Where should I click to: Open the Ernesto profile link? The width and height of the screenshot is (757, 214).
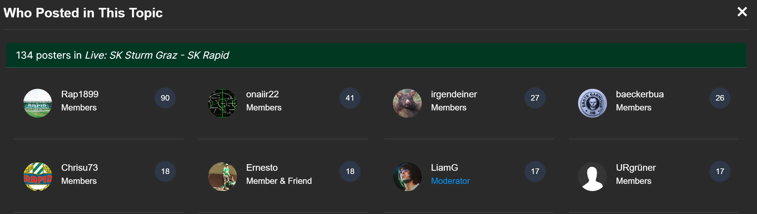pos(262,168)
